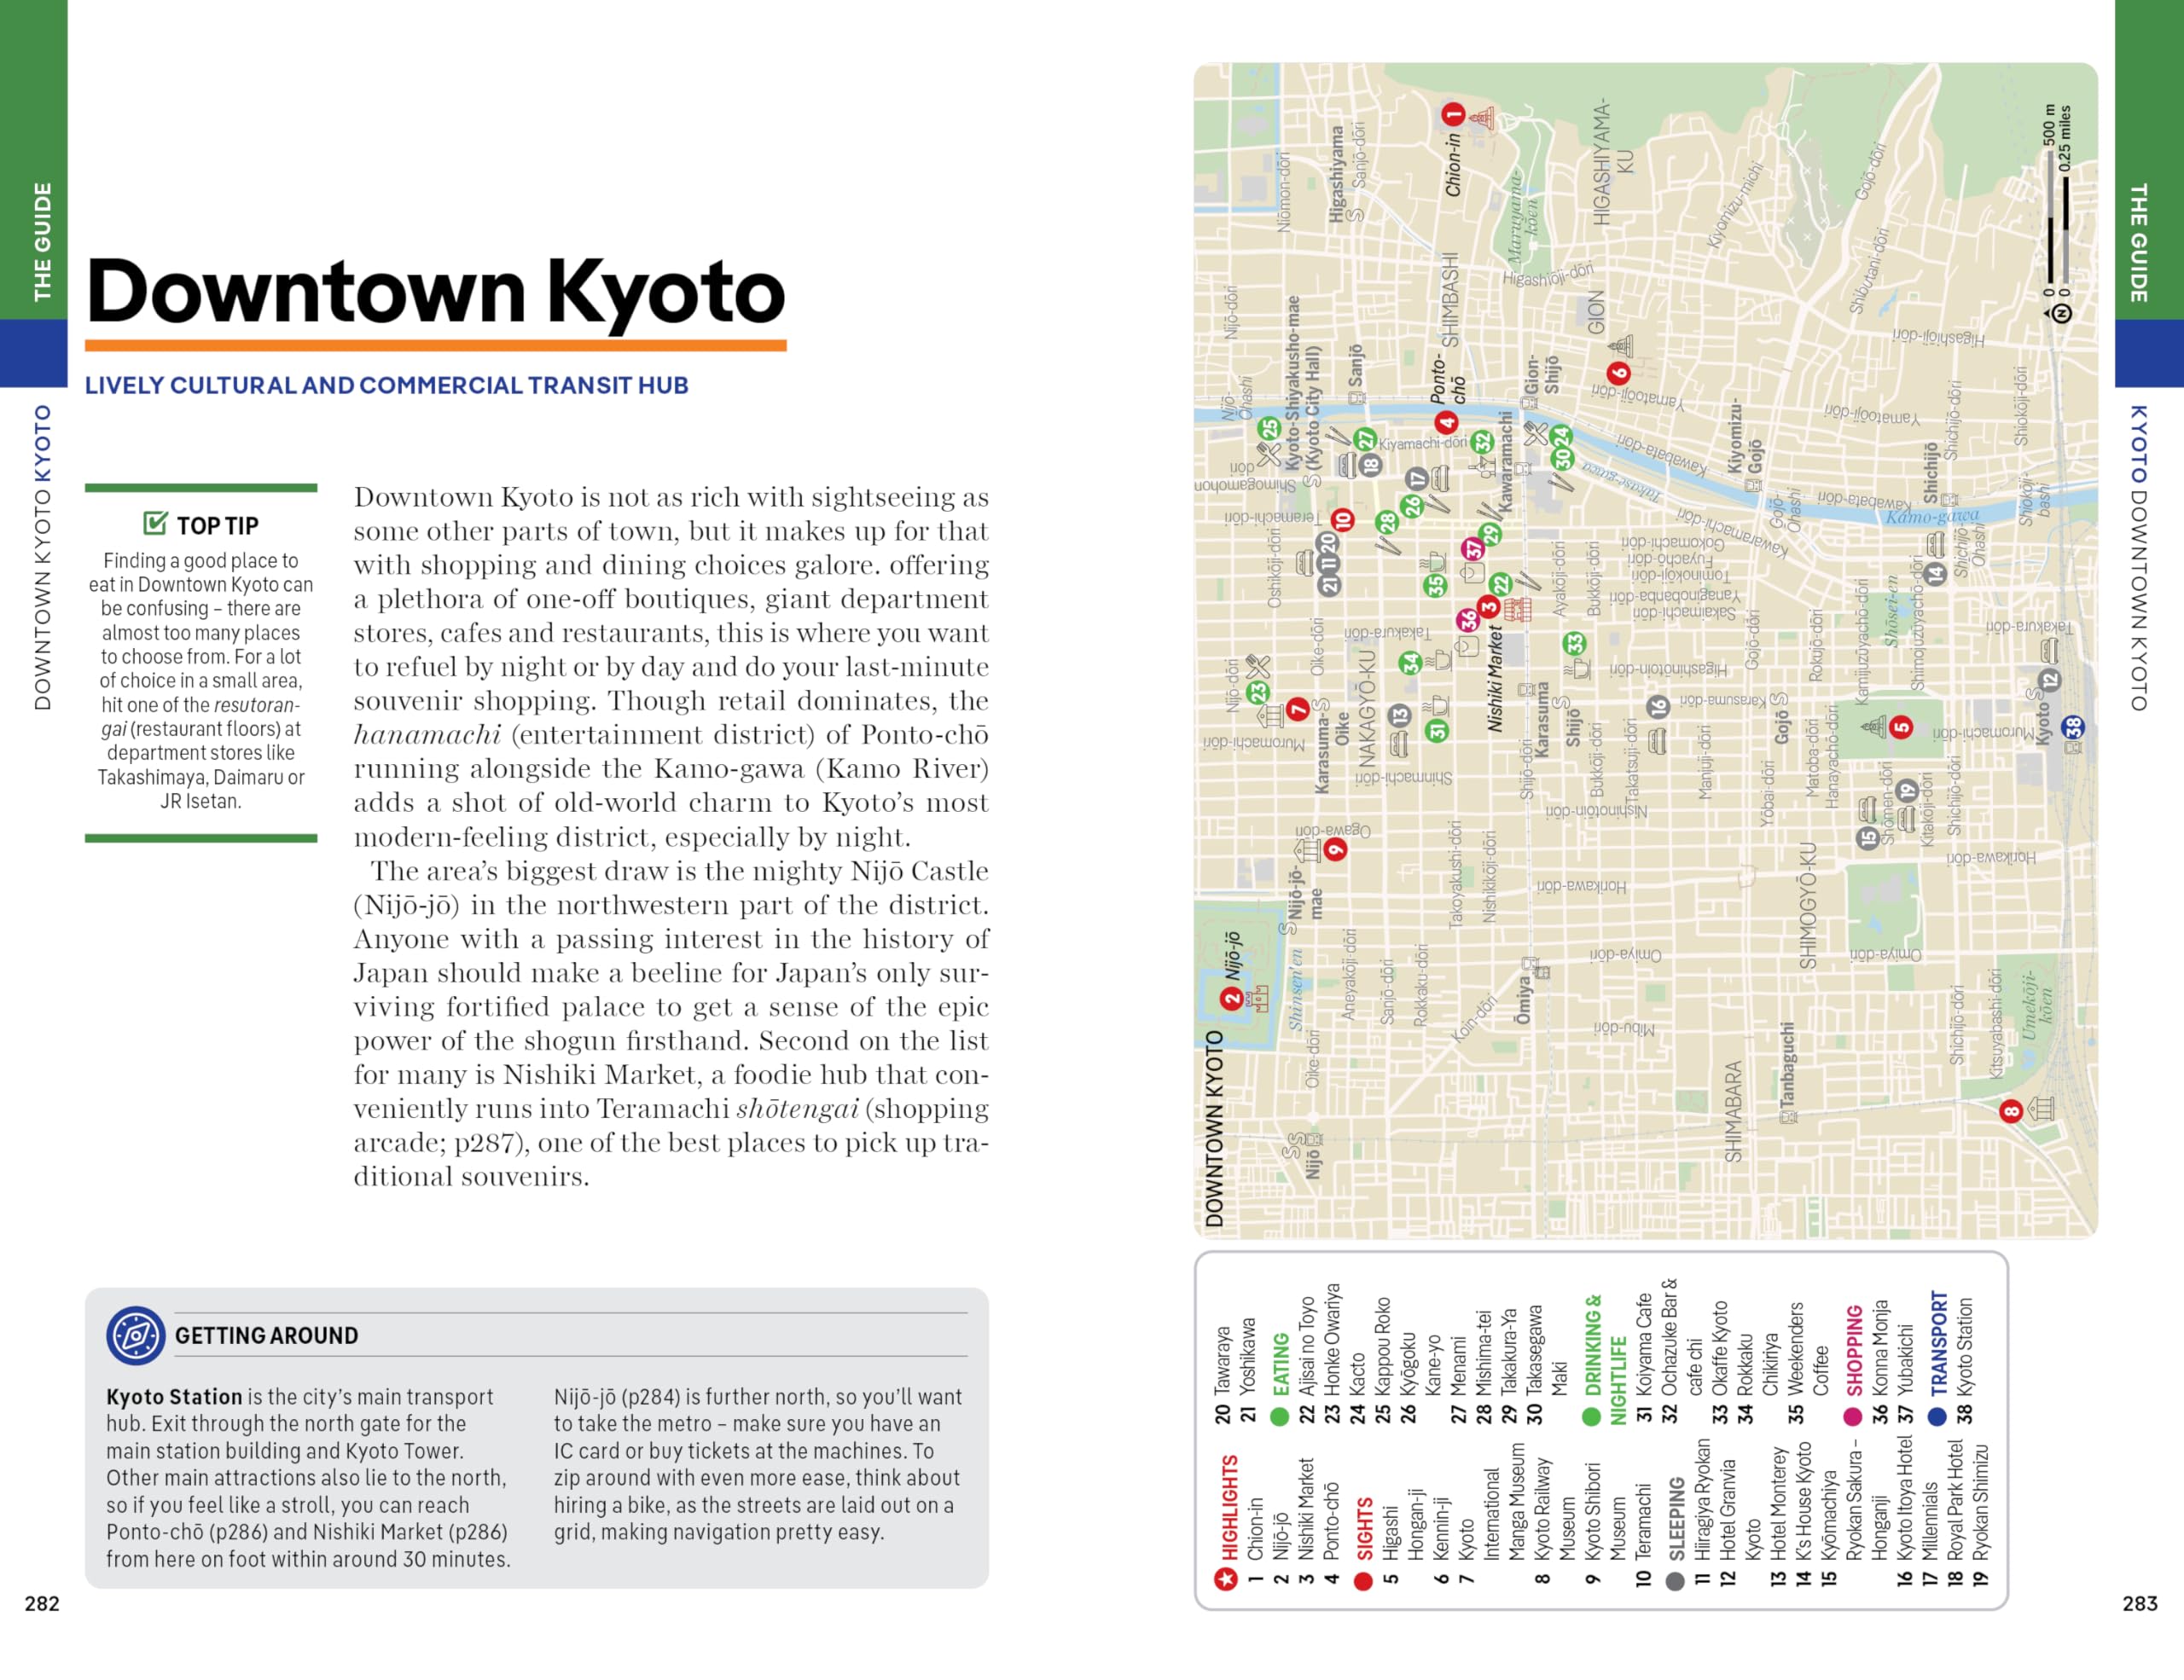Select red map marker 1 at Chion-in
2184x1680 pixels.
pos(1453,115)
